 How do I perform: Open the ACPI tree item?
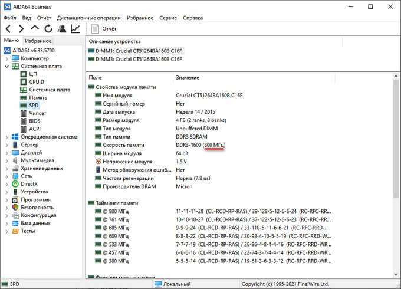click(30, 129)
